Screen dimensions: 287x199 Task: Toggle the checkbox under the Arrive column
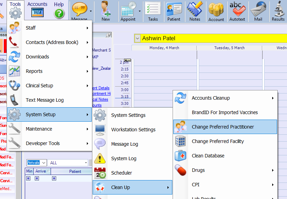click(x=37, y=178)
